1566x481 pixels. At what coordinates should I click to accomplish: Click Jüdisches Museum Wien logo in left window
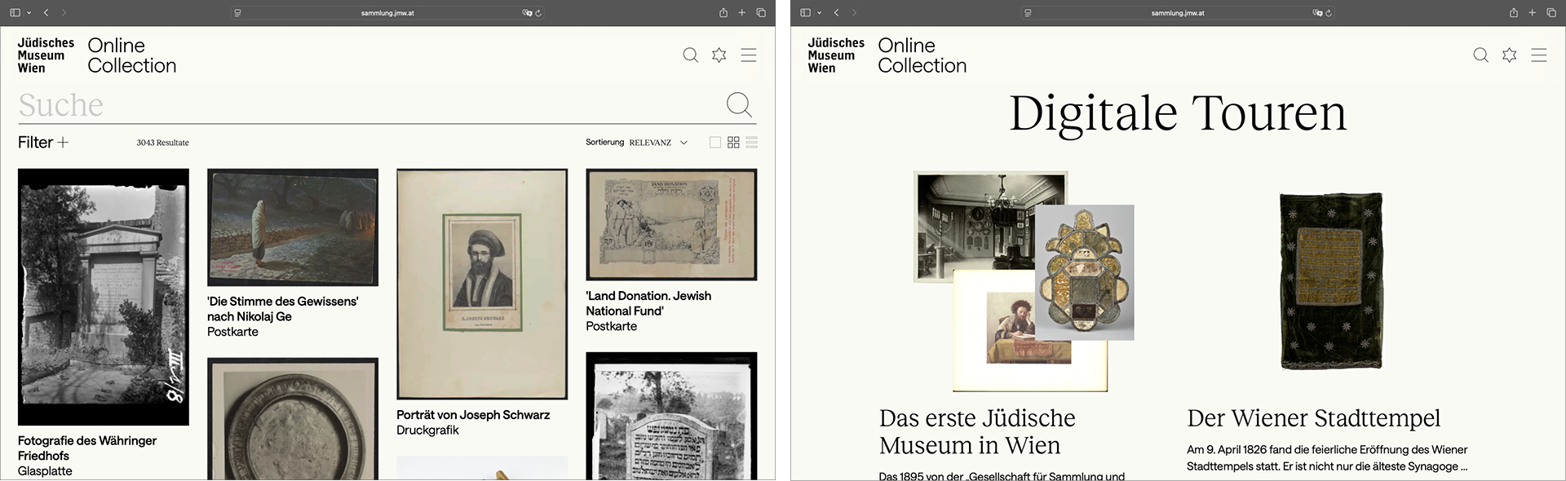(x=46, y=55)
